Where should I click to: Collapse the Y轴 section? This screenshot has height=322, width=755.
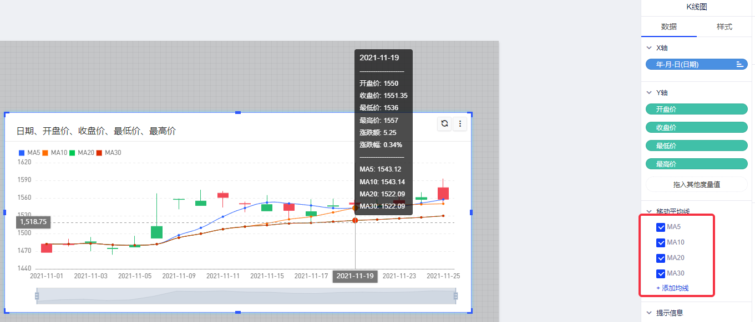[x=650, y=93]
